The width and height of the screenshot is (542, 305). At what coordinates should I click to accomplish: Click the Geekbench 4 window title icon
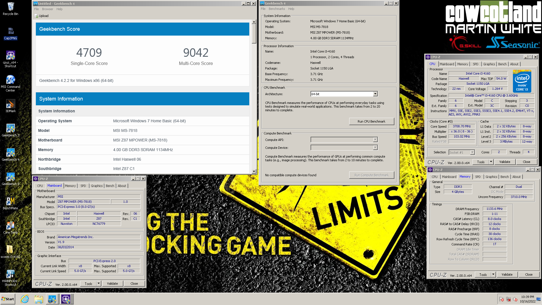click(262, 3)
